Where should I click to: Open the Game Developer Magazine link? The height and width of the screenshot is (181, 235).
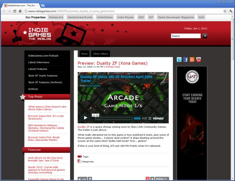[x=176, y=17]
